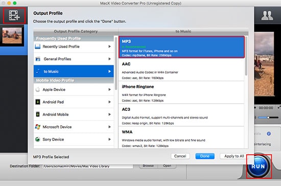Screen dimensions: 281x186
Task: Click the green macOS zoom button
Action: point(15,3)
